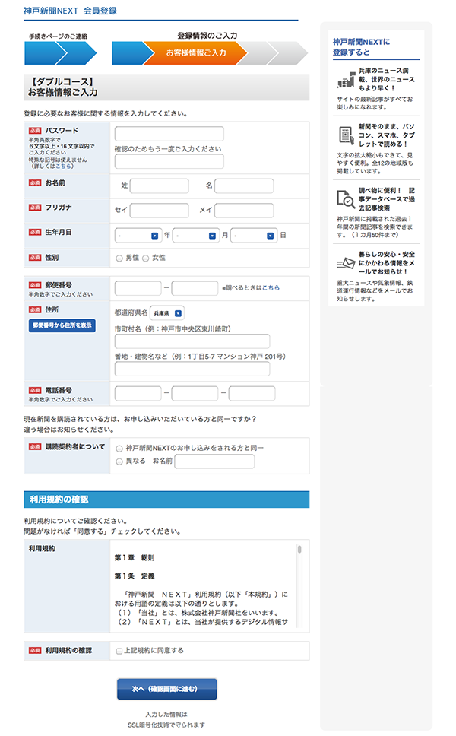Click the subscriber お名前 input field
This screenshot has height=736, width=456.
(x=214, y=462)
